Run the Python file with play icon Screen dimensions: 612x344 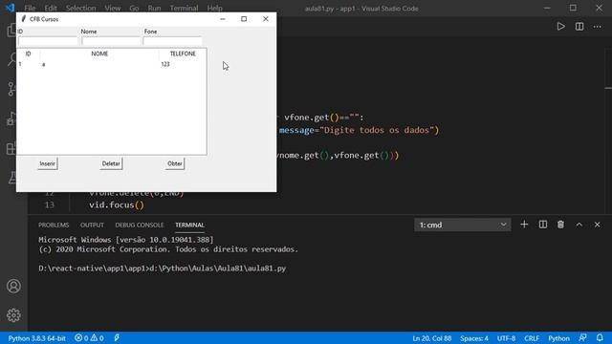point(560,27)
